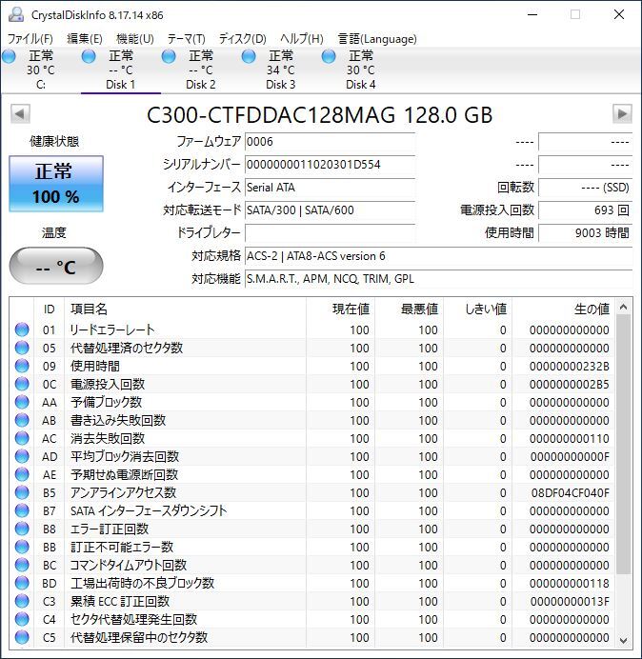Click the blue status icon for attribute C5
This screenshot has height=659, width=642.
(x=22, y=637)
